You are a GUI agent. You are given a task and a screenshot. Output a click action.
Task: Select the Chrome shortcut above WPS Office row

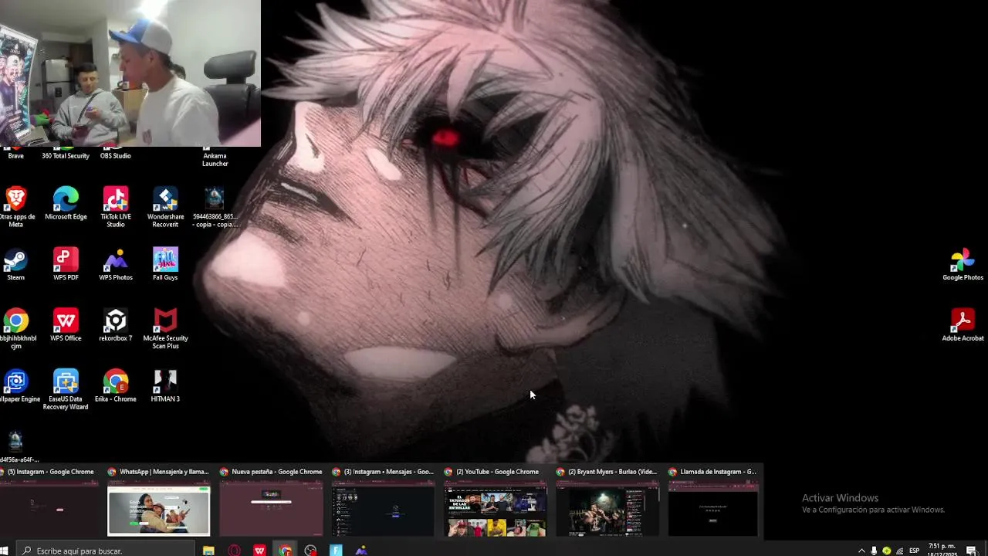[16, 329]
